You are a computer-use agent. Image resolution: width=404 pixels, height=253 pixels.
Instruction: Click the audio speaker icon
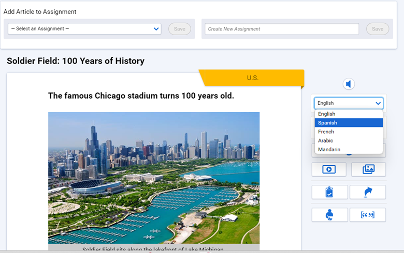(349, 84)
